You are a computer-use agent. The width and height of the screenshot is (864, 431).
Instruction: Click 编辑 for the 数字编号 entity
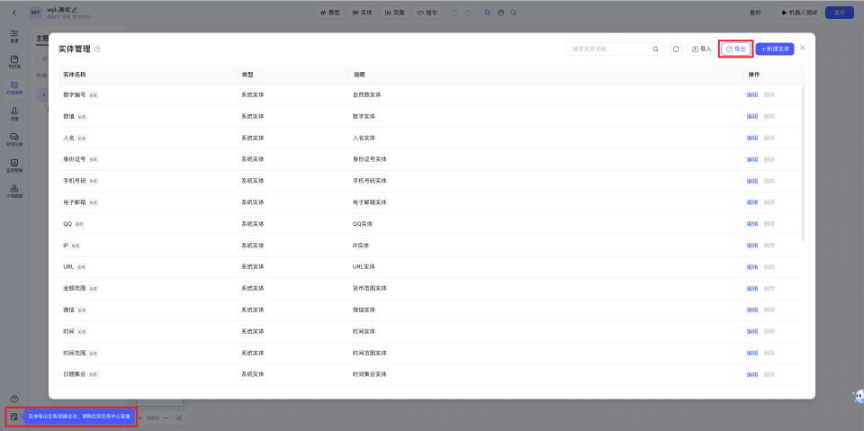[751, 94]
